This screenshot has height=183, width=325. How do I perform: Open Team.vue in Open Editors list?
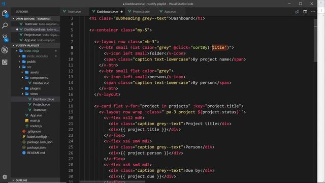[36, 24]
